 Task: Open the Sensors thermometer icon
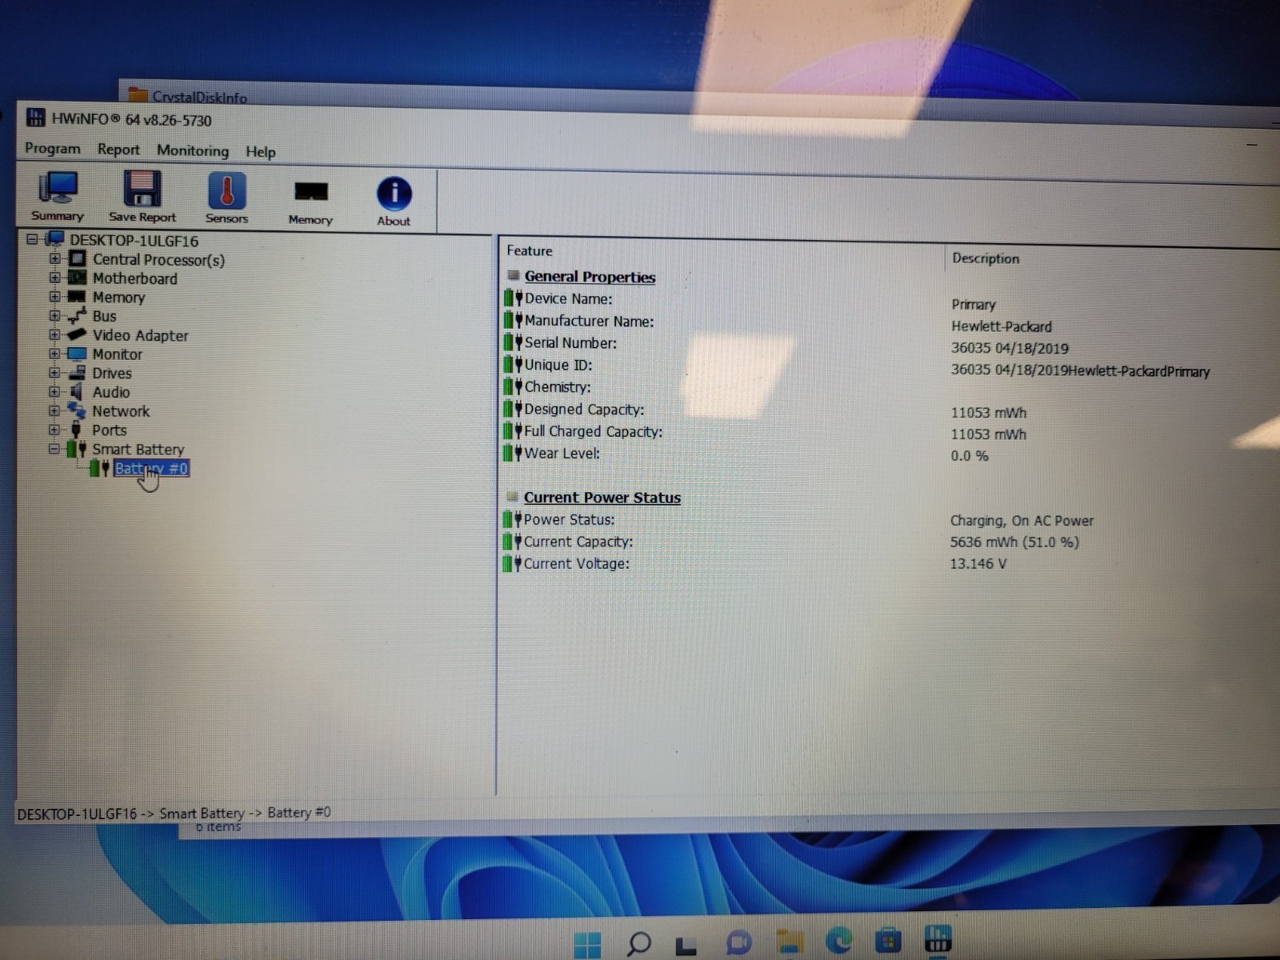tap(226, 198)
